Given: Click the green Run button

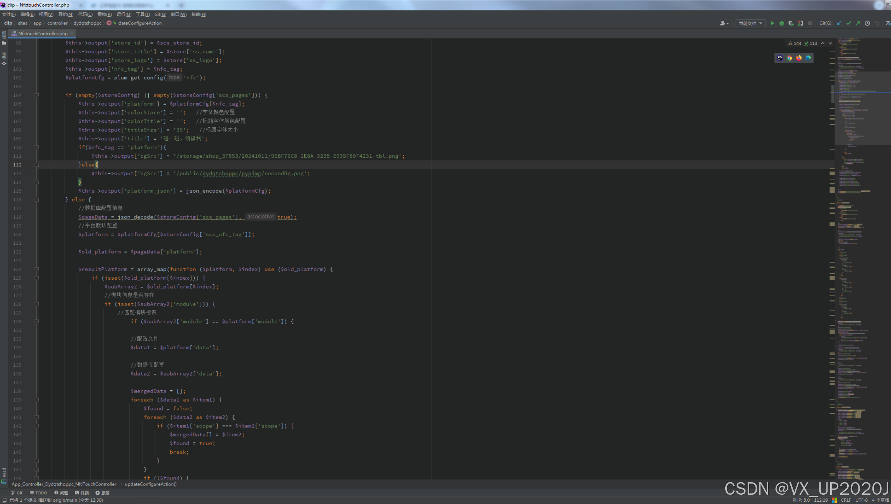Looking at the screenshot, I should pos(772,23).
